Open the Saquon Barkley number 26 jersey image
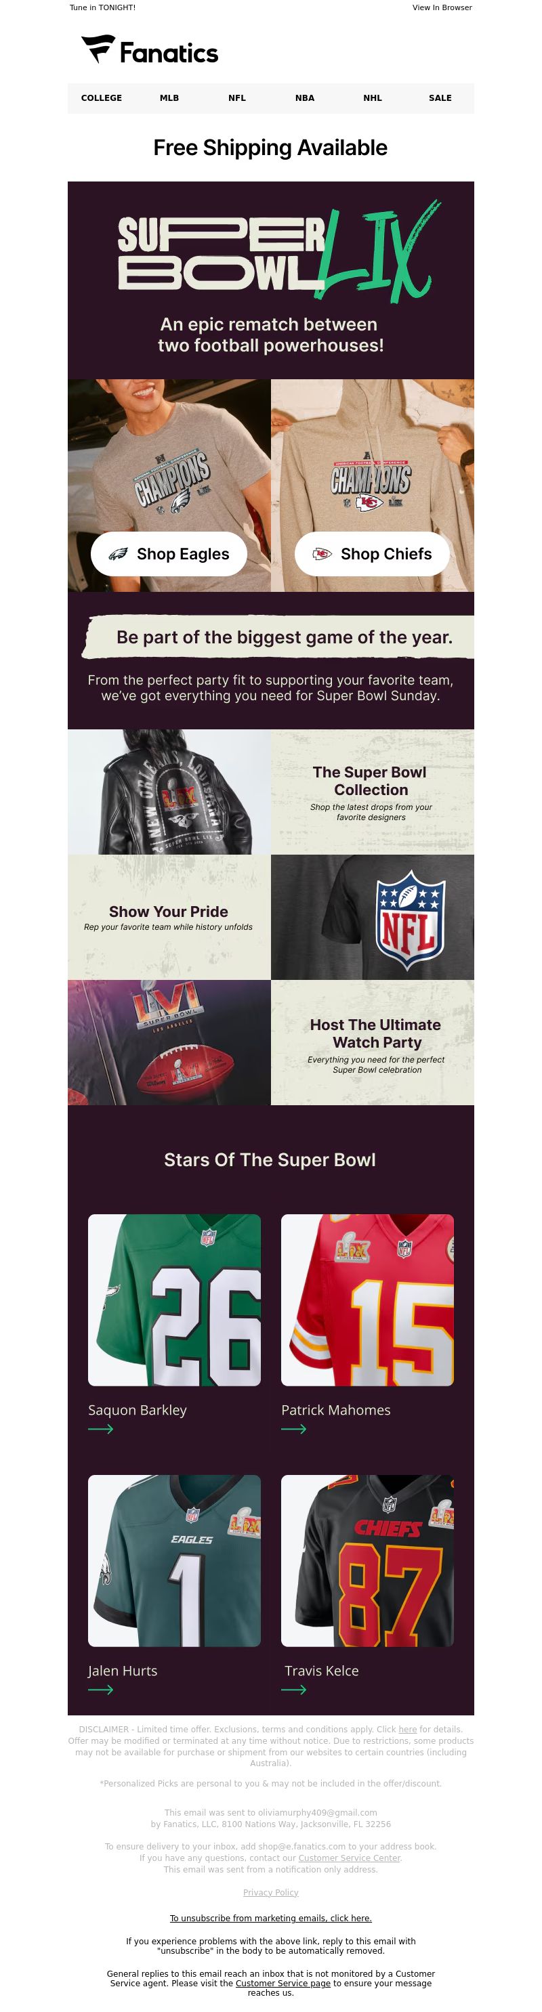Screen dimensions: 542x2012 click(174, 1300)
